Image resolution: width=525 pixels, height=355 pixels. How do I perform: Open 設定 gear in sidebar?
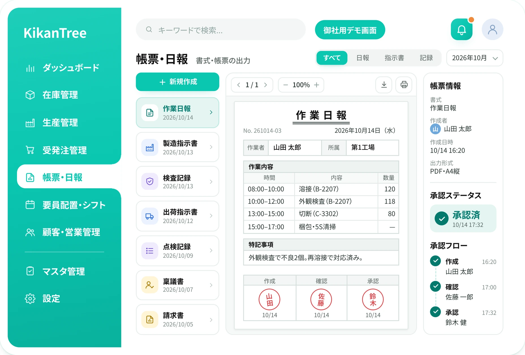(30, 298)
